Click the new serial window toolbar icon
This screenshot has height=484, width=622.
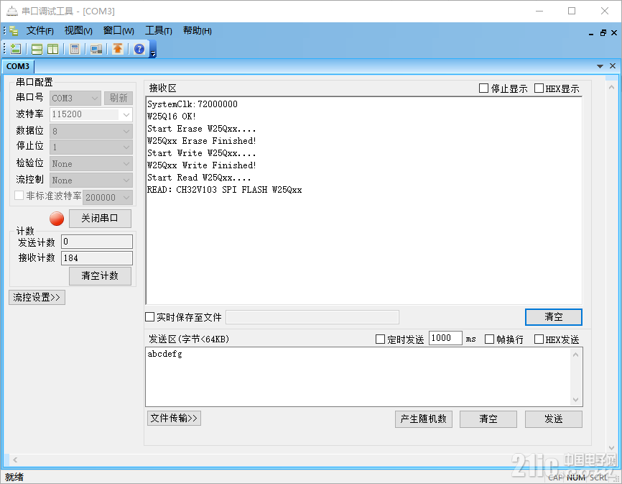click(16, 49)
